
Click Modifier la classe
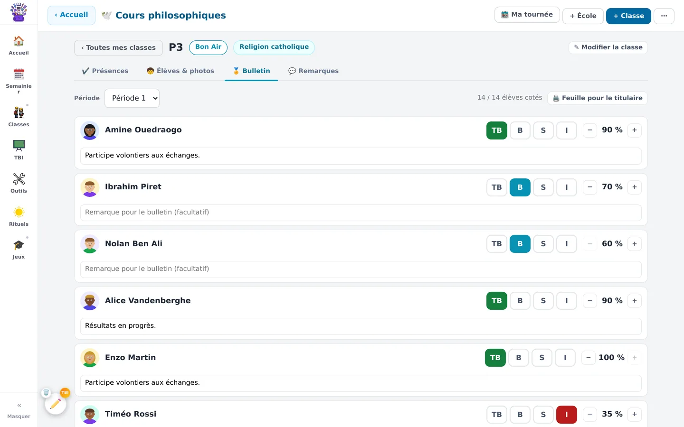click(608, 47)
